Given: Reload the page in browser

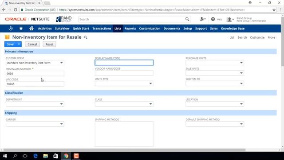Looking at the screenshot, I should coord(16,10).
